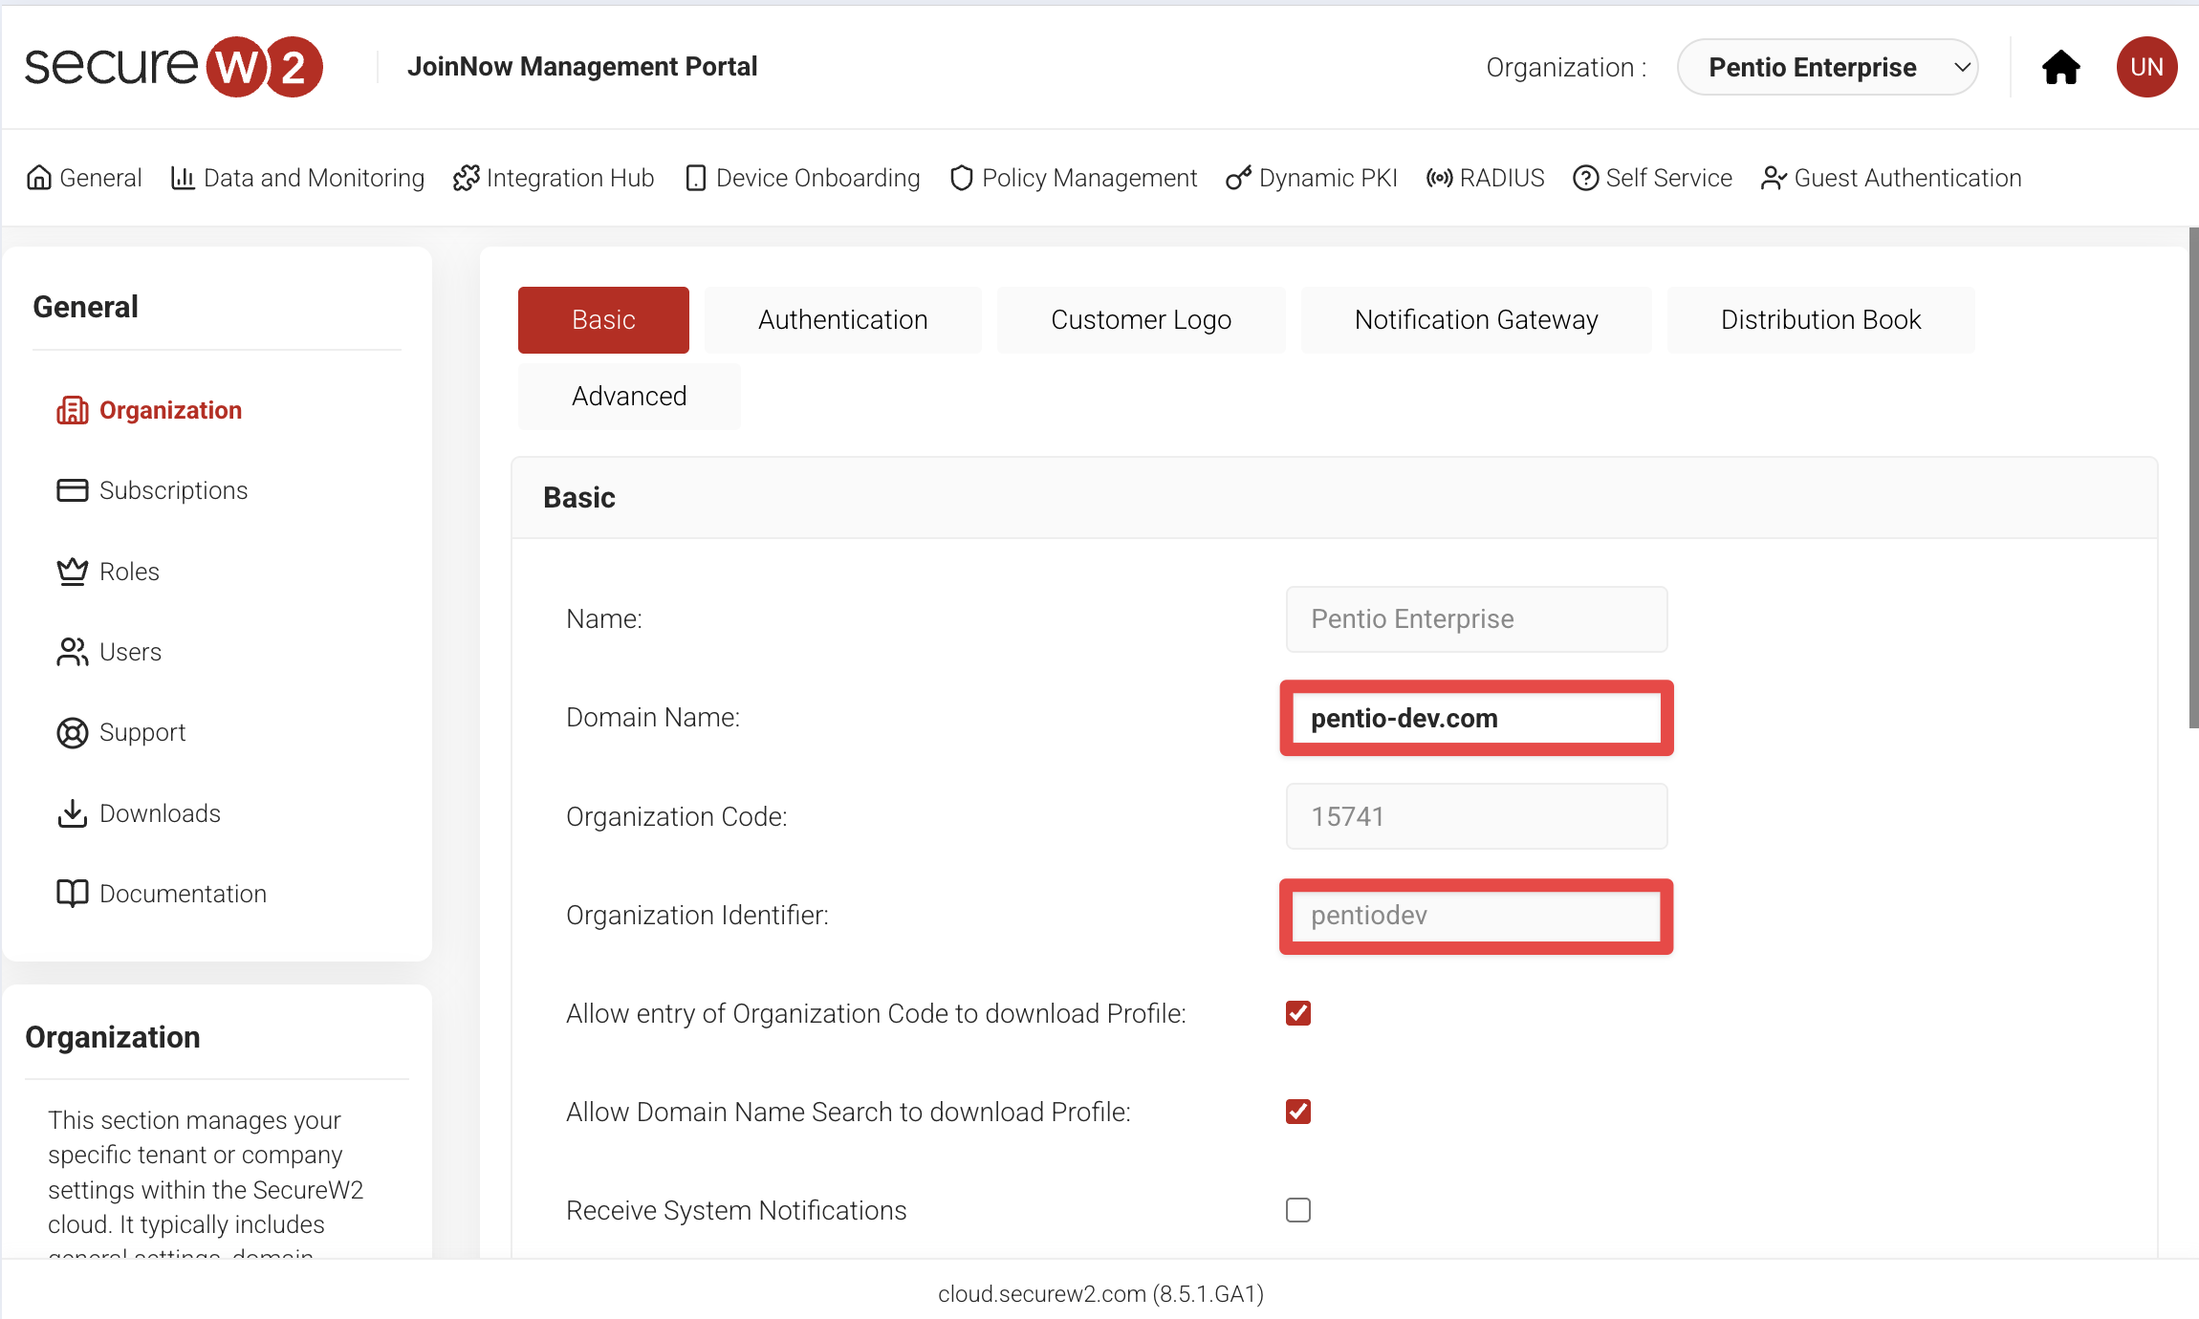Click the cloud.securew2.com version footer text
The image size is (2199, 1319).
[1100, 1294]
